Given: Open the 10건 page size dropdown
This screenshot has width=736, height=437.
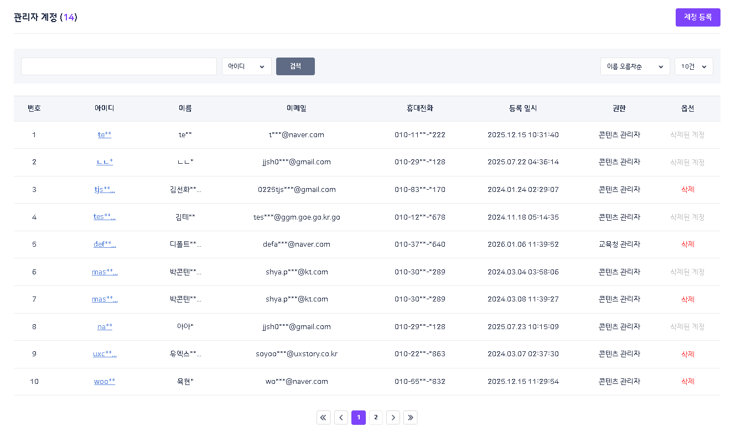Looking at the screenshot, I should [693, 66].
